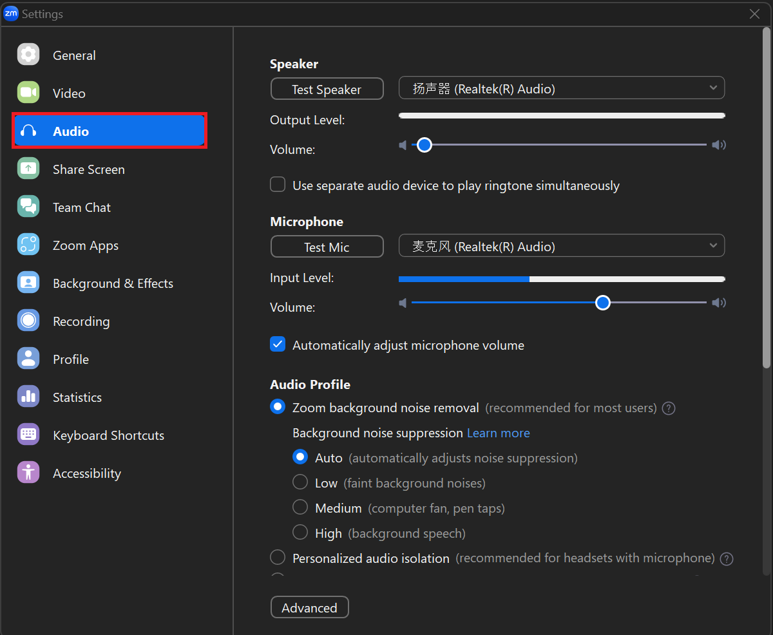Click the Accessibility icon
Image resolution: width=773 pixels, height=635 pixels.
pos(28,473)
